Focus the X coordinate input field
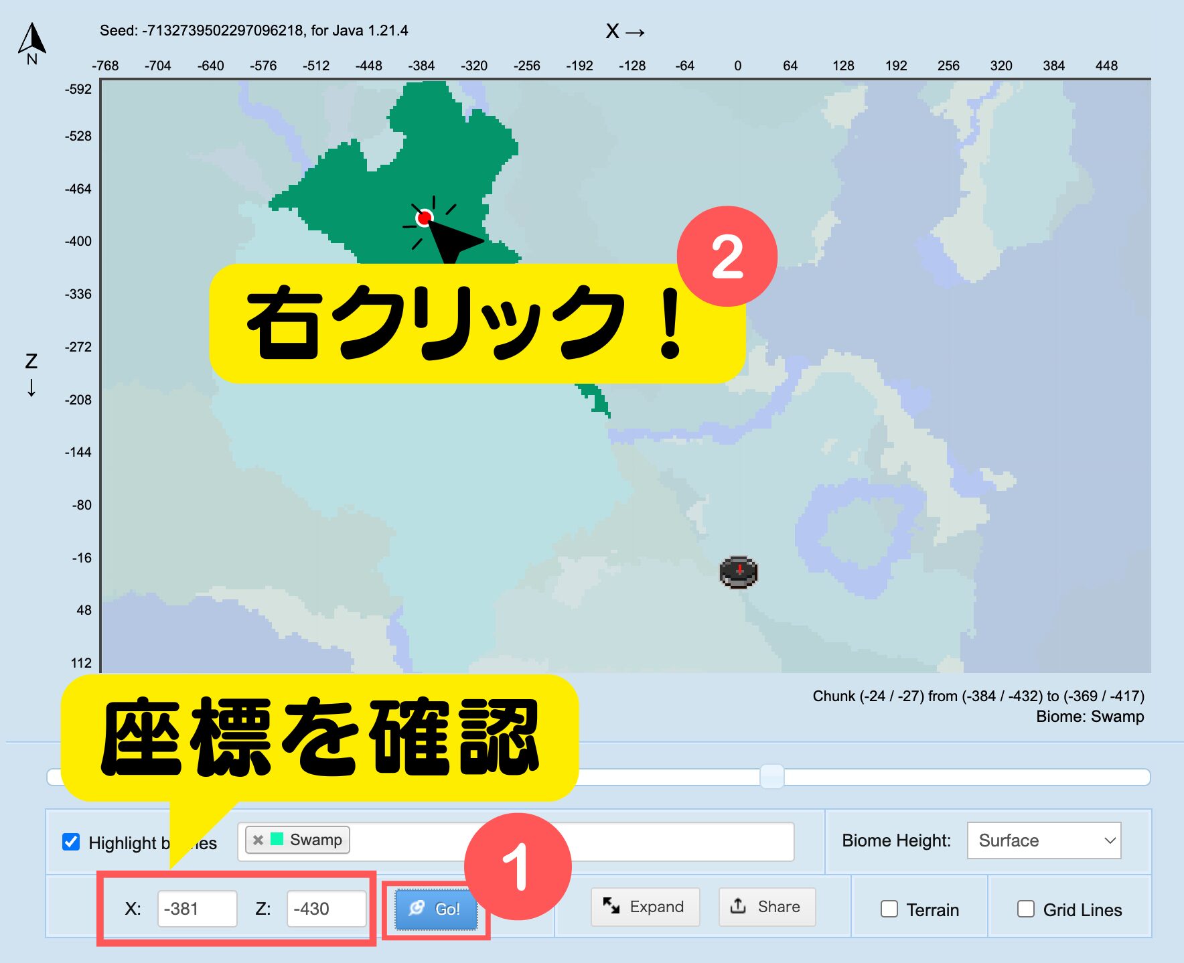The image size is (1184, 963). point(198,909)
